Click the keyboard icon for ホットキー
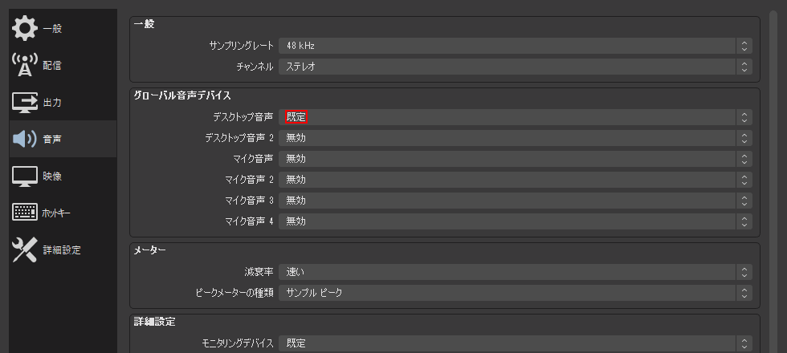The image size is (787, 353). click(x=25, y=213)
